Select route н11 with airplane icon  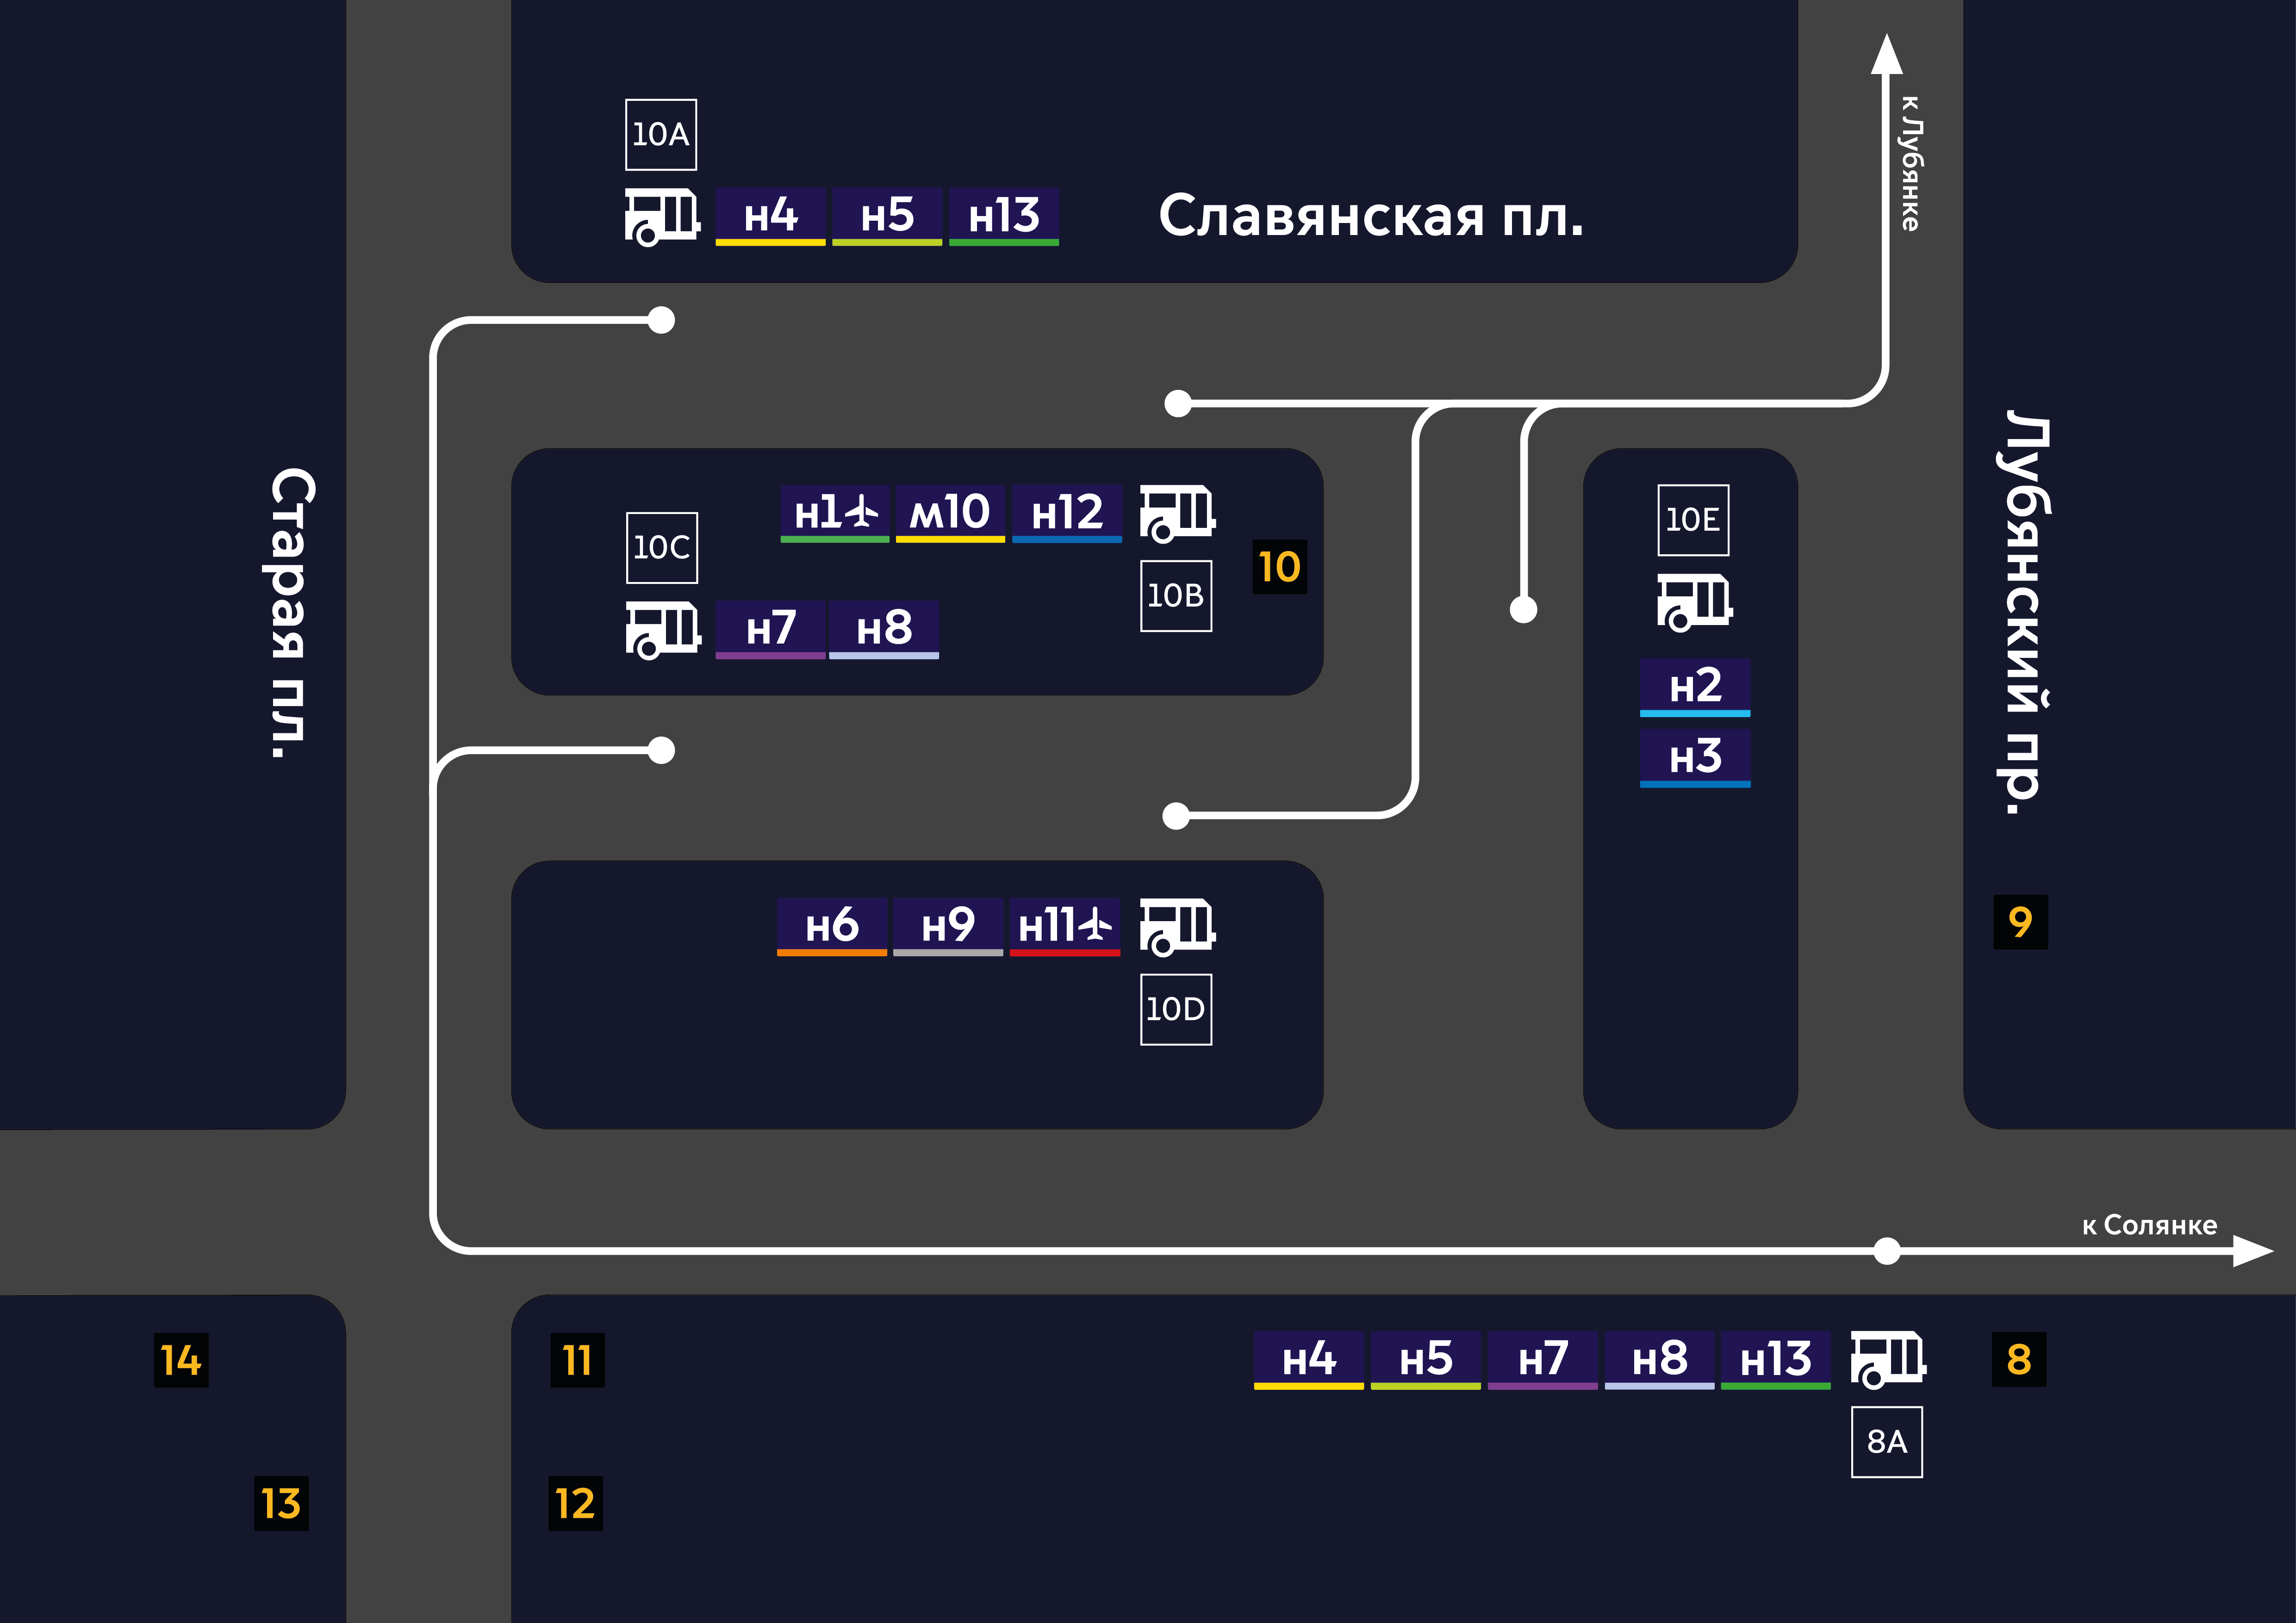1065,926
